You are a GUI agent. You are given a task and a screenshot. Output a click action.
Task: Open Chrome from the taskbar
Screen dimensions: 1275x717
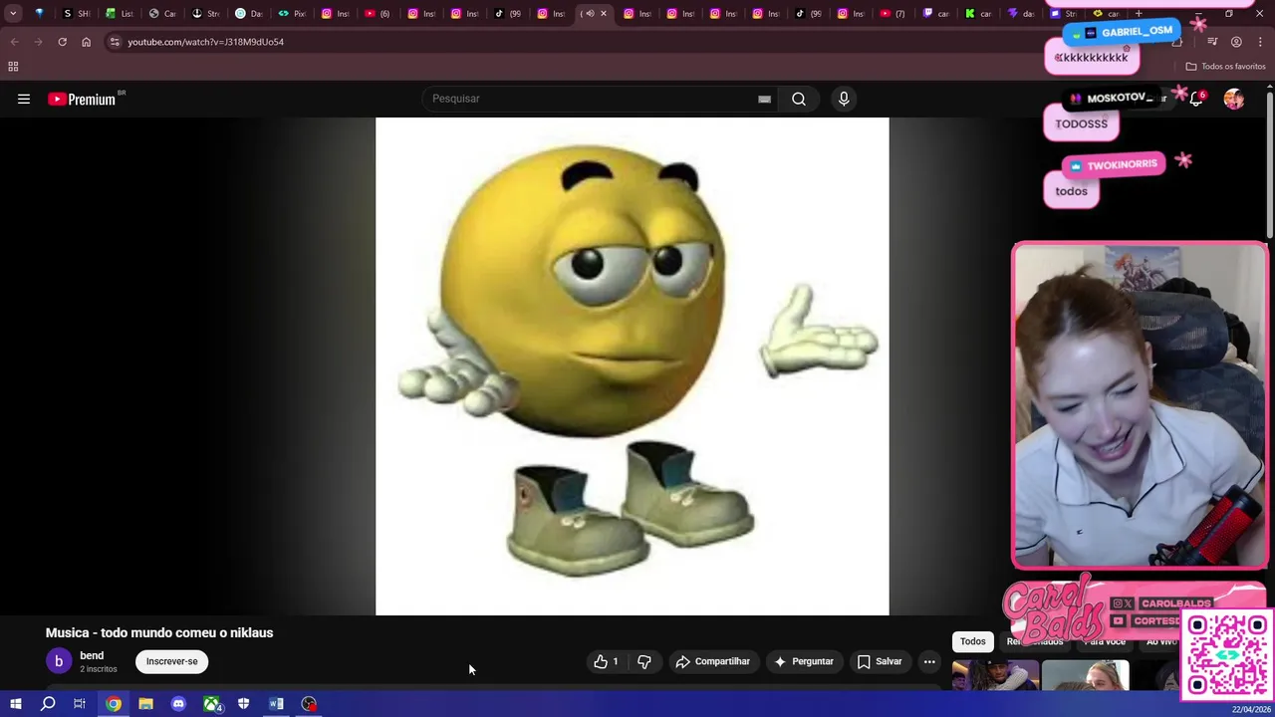pyautogui.click(x=114, y=704)
